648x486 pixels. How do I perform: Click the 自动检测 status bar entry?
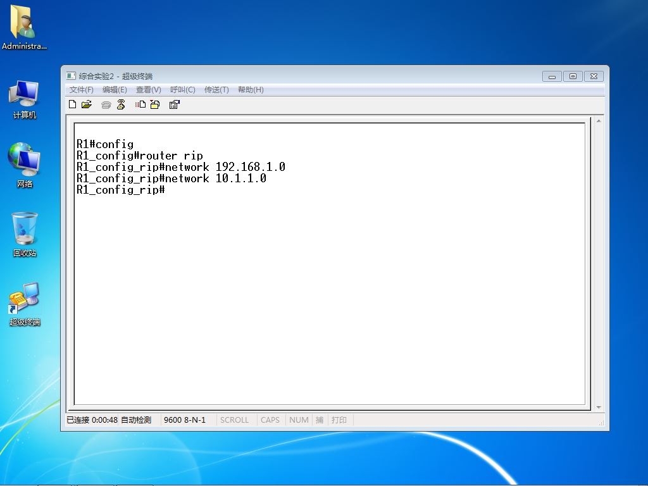pos(136,420)
